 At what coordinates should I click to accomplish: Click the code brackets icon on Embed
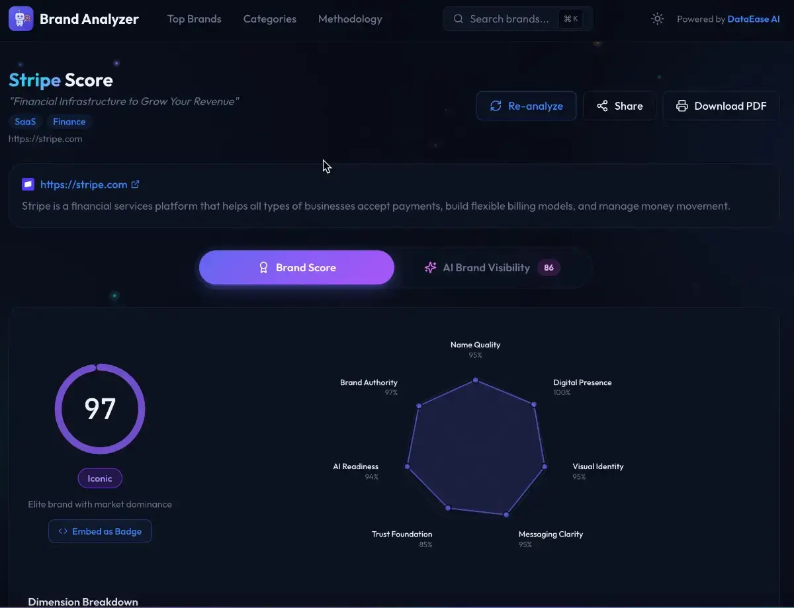point(63,531)
